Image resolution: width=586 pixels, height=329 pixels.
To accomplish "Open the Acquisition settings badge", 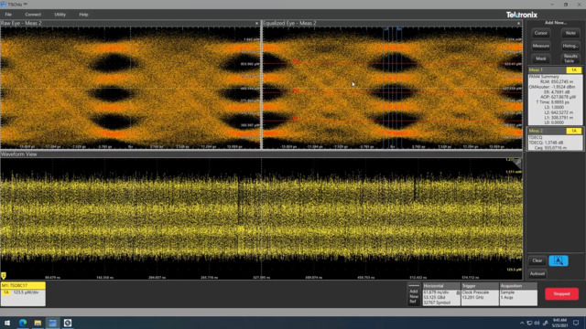I will click(x=518, y=294).
